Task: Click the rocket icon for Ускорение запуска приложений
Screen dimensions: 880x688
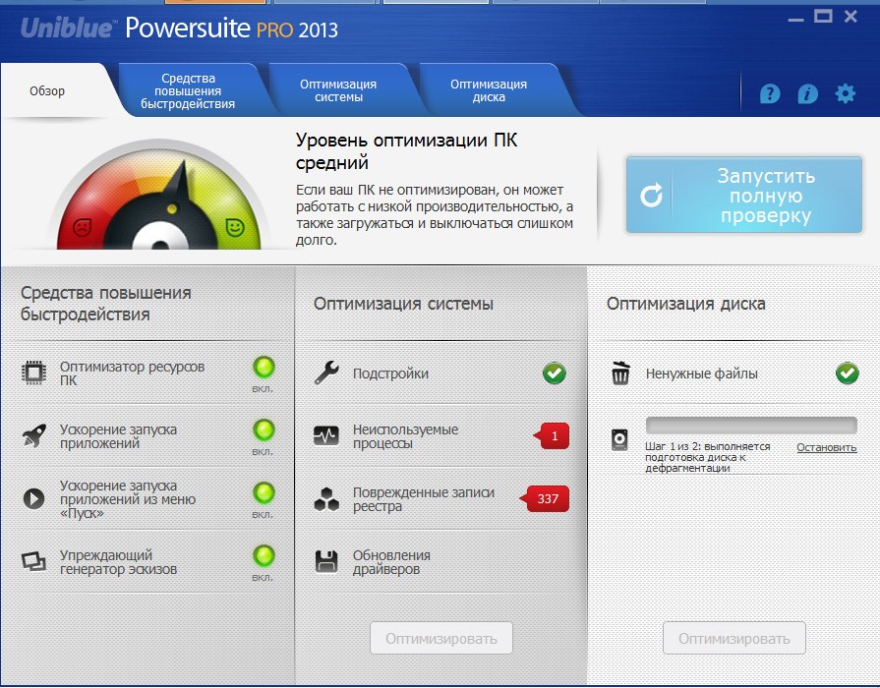Action: coord(33,436)
